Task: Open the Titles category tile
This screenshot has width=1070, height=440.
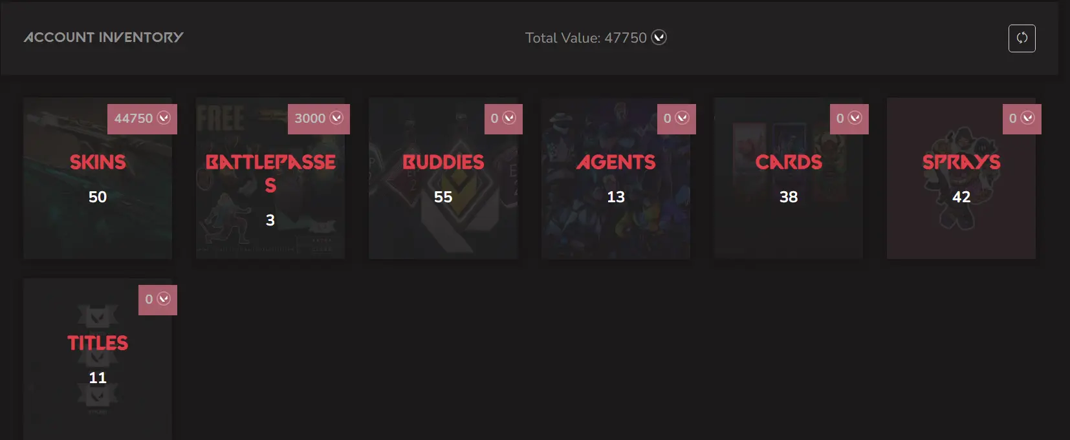Action: click(98, 359)
